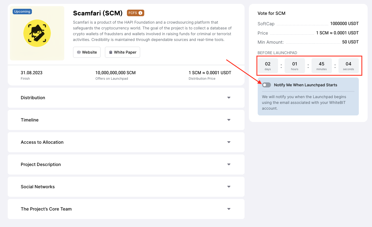Click the FCFS info icon
Image resolution: width=372 pixels, height=227 pixels.
tap(140, 13)
